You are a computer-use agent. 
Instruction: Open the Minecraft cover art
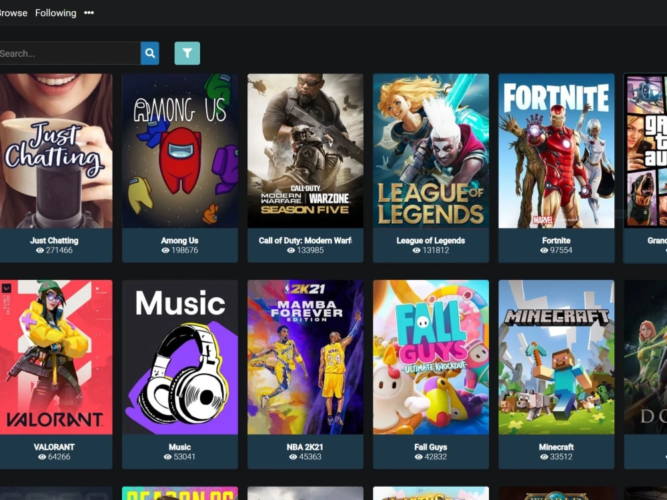(x=556, y=357)
